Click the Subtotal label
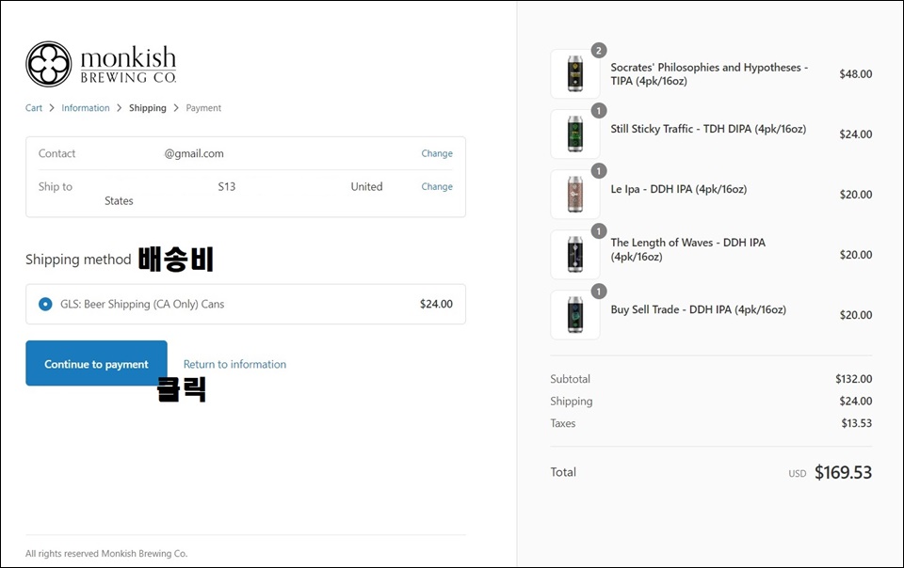The image size is (904, 568). 571,379
